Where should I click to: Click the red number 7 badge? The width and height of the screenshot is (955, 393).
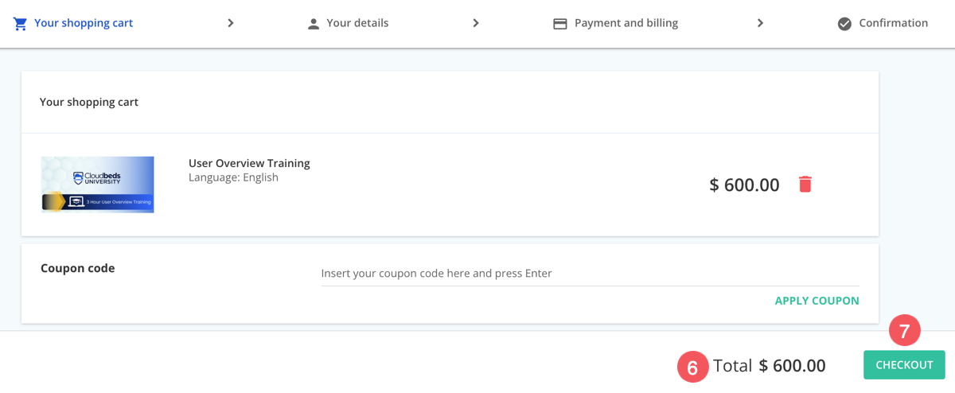click(904, 331)
